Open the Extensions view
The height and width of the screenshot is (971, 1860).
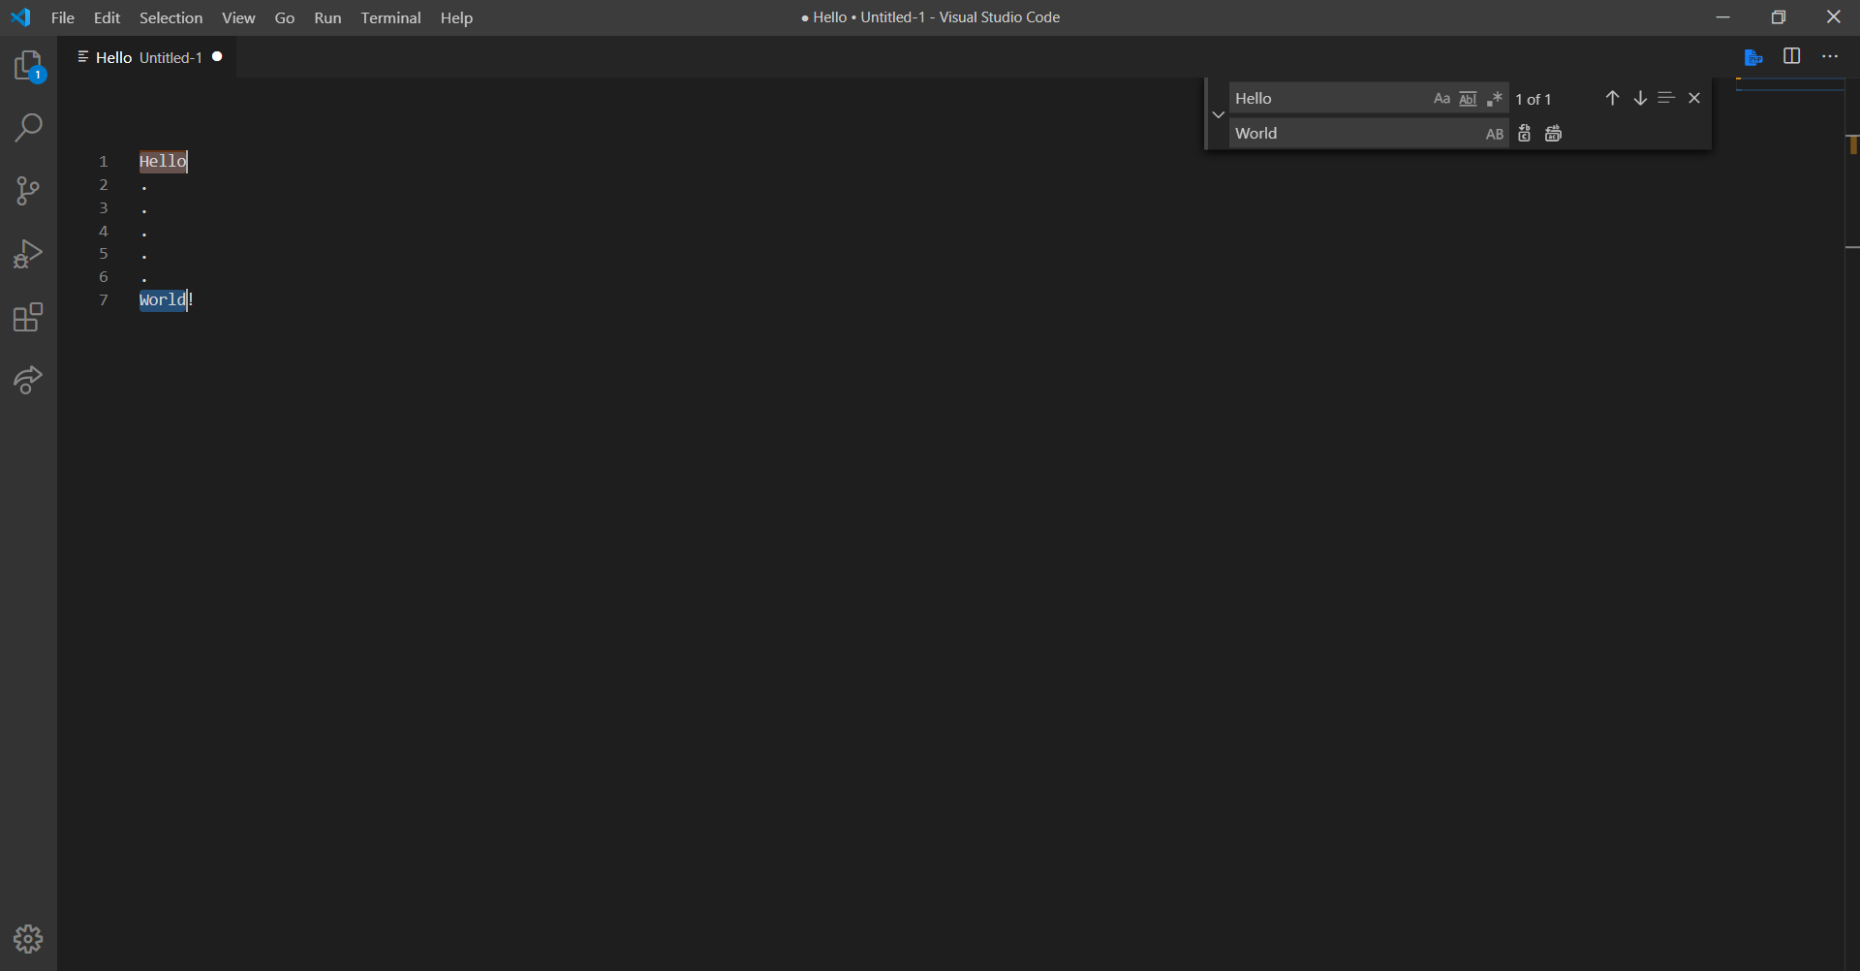click(28, 317)
